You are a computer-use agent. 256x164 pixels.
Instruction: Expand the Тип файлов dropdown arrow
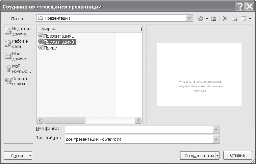tap(216, 139)
